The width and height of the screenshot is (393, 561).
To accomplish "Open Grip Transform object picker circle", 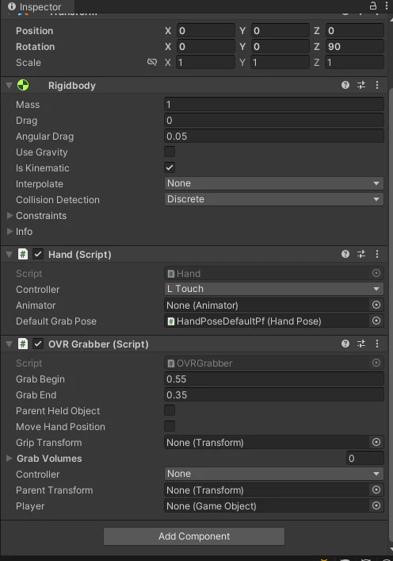I will [376, 442].
